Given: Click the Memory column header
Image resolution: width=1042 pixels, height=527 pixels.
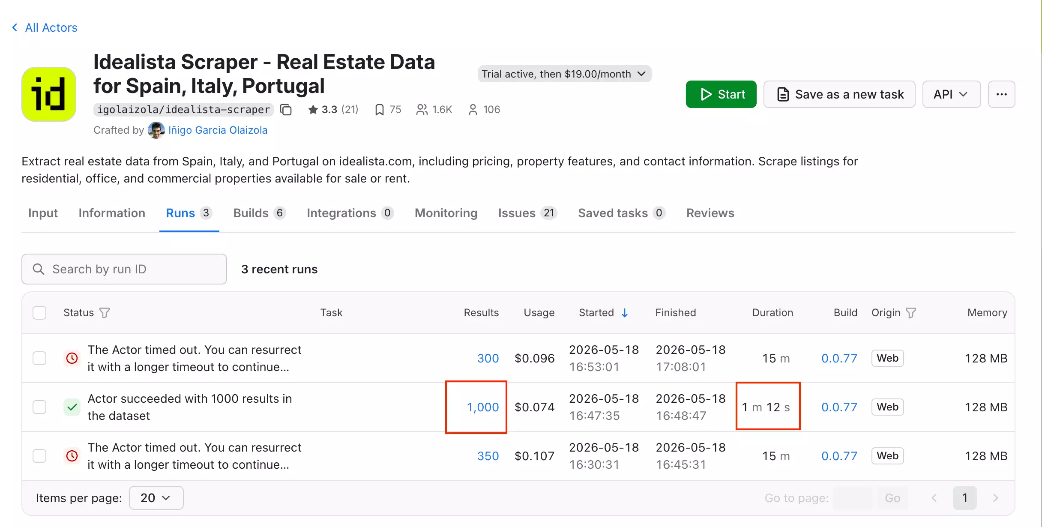Looking at the screenshot, I should (987, 313).
